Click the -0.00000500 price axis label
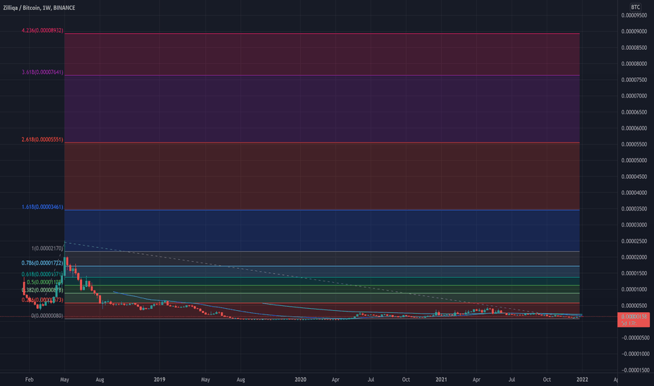This screenshot has width=654, height=386. point(635,338)
